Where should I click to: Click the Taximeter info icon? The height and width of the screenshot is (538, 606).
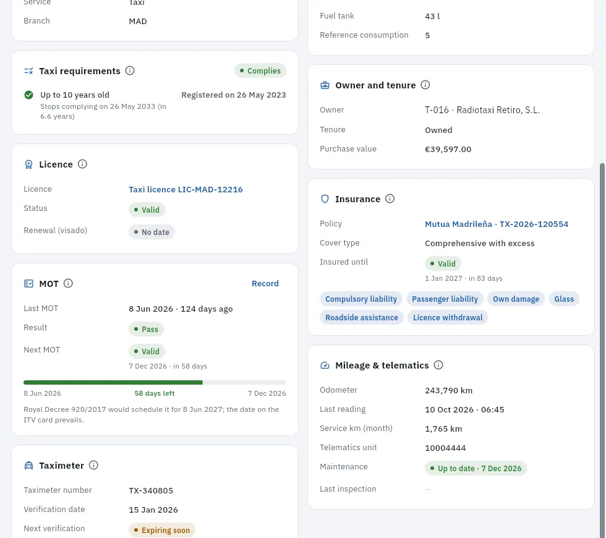[93, 465]
